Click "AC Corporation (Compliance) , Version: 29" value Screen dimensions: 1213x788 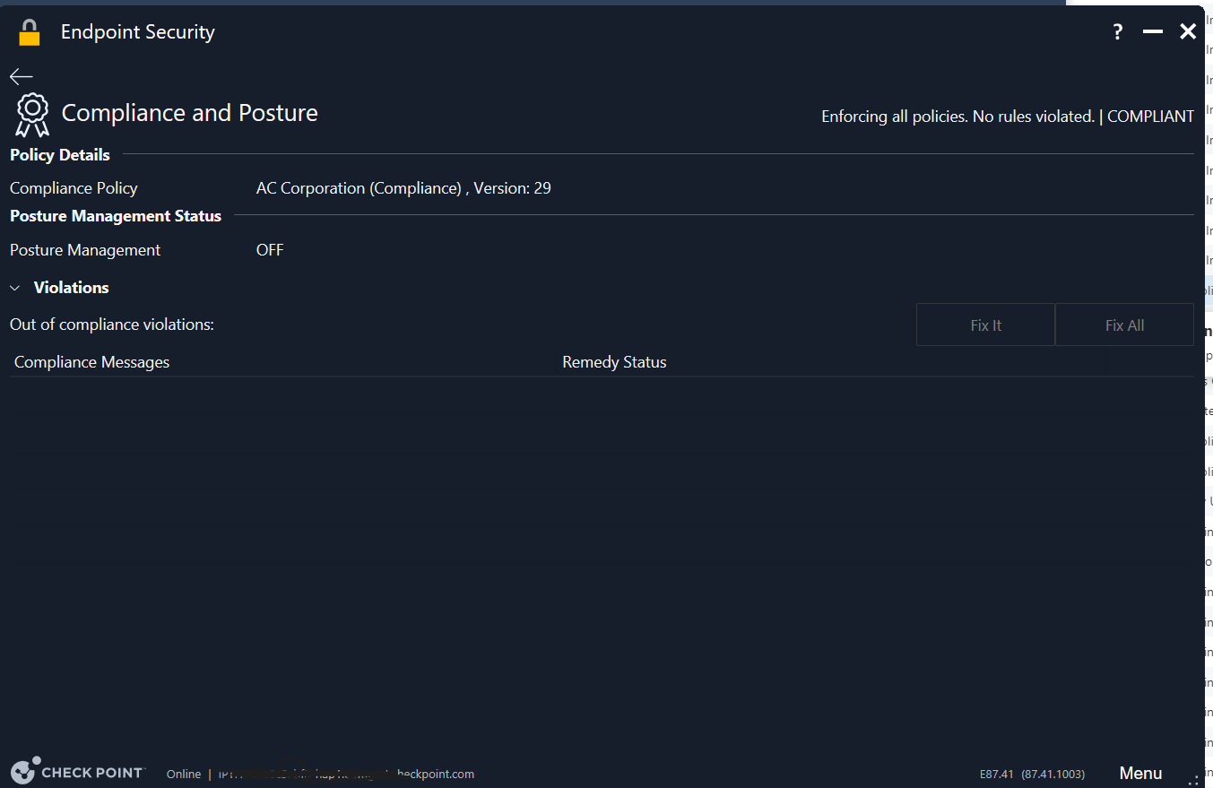(403, 188)
